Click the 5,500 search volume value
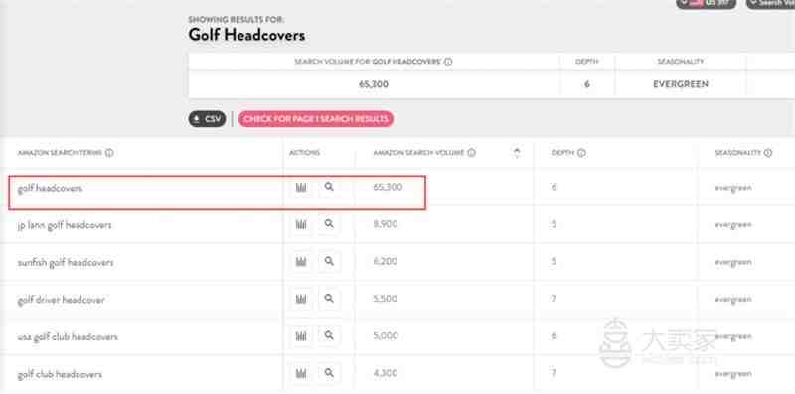795x394 pixels. 386,299
